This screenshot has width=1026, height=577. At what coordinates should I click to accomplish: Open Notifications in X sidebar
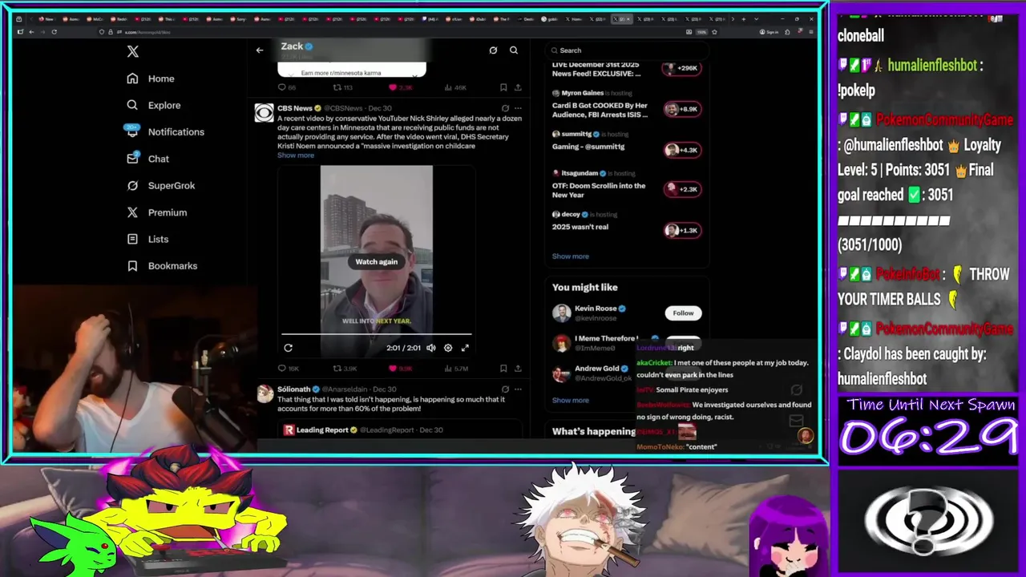165,131
